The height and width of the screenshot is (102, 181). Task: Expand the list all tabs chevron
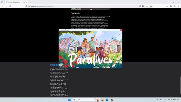coord(160,2)
